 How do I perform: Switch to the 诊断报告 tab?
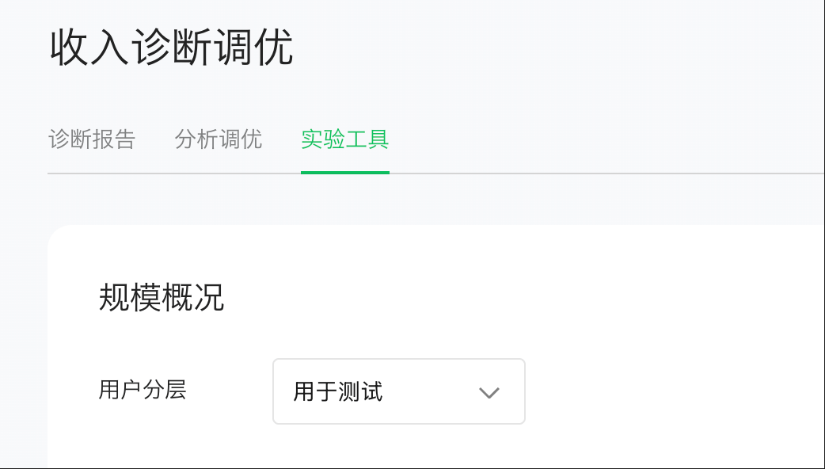point(92,140)
